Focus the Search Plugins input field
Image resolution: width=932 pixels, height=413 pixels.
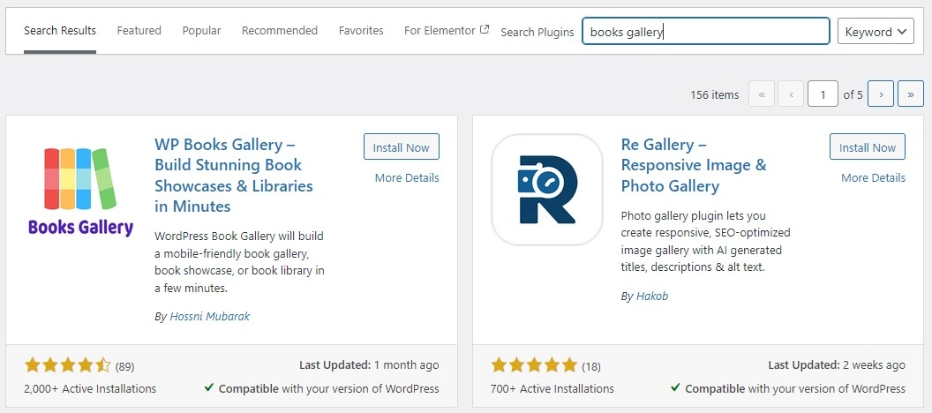tap(705, 32)
